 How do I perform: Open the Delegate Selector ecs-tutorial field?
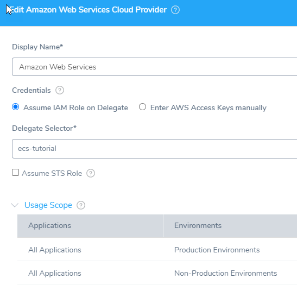[154, 149]
